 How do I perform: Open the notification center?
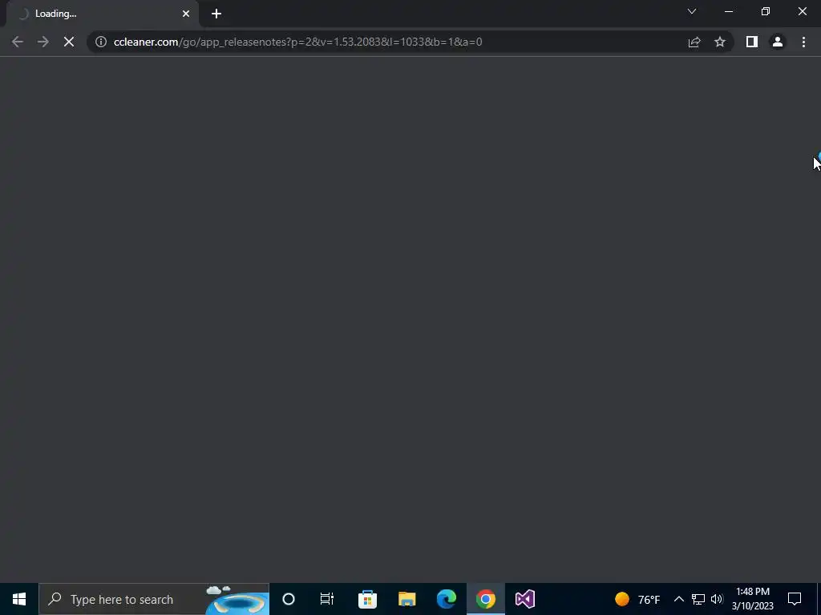point(795,599)
